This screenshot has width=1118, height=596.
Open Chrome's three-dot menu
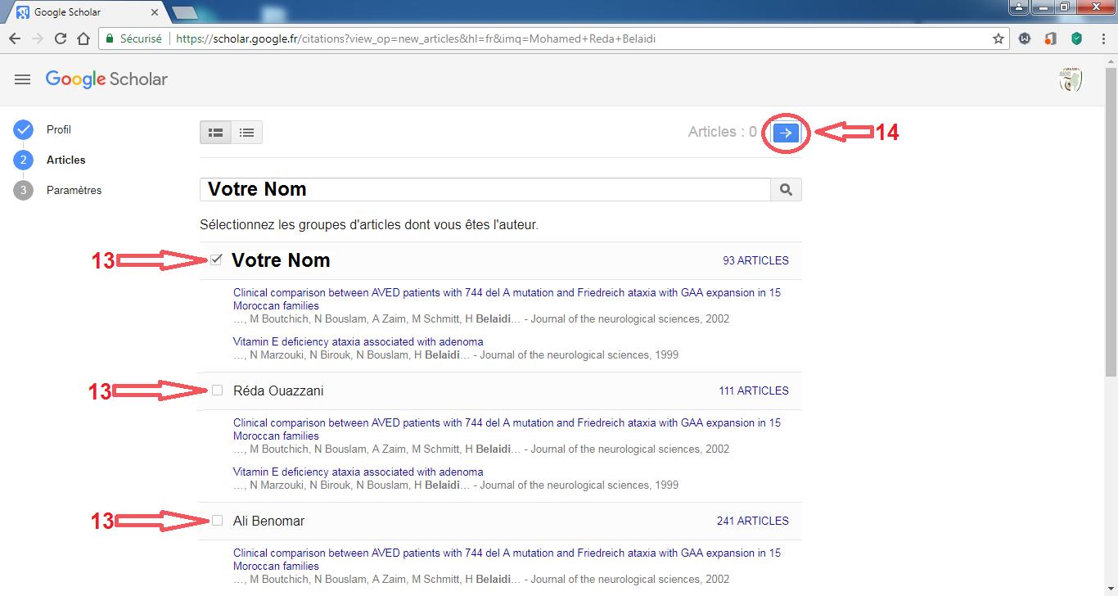[1102, 38]
